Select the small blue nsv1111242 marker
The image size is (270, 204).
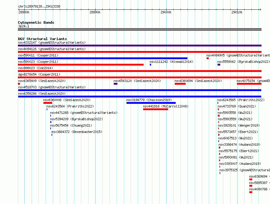(150, 65)
